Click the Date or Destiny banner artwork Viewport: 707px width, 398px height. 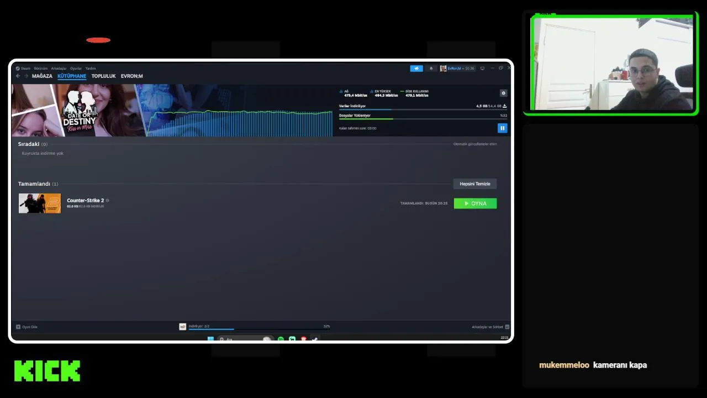click(x=78, y=110)
